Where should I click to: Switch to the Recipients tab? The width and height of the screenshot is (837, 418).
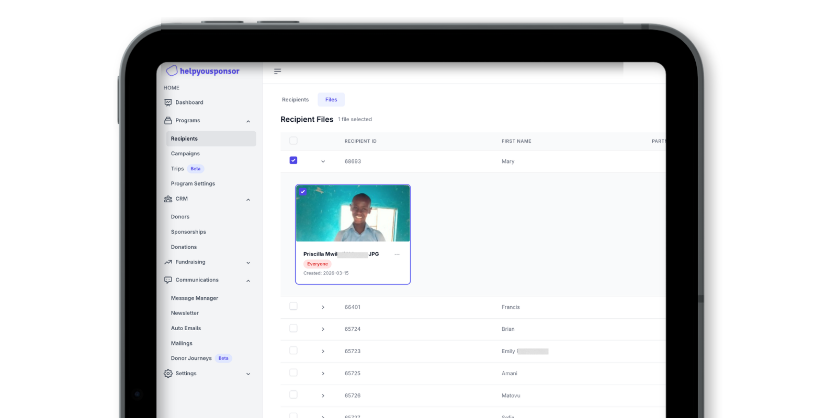(295, 100)
